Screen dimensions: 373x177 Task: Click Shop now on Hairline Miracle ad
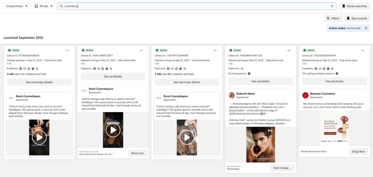[x=137, y=153]
